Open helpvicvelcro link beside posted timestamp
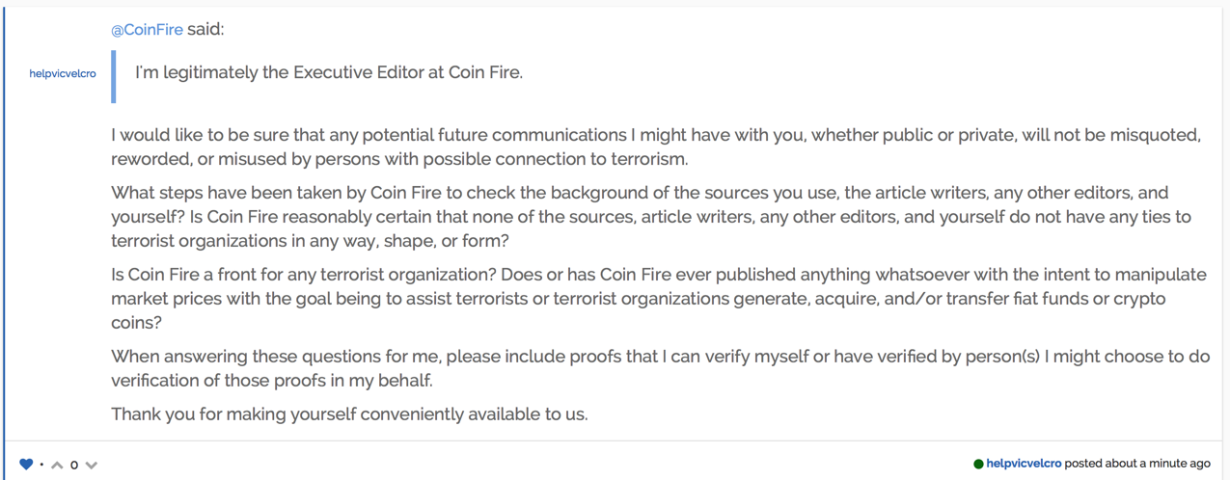 click(x=1024, y=464)
